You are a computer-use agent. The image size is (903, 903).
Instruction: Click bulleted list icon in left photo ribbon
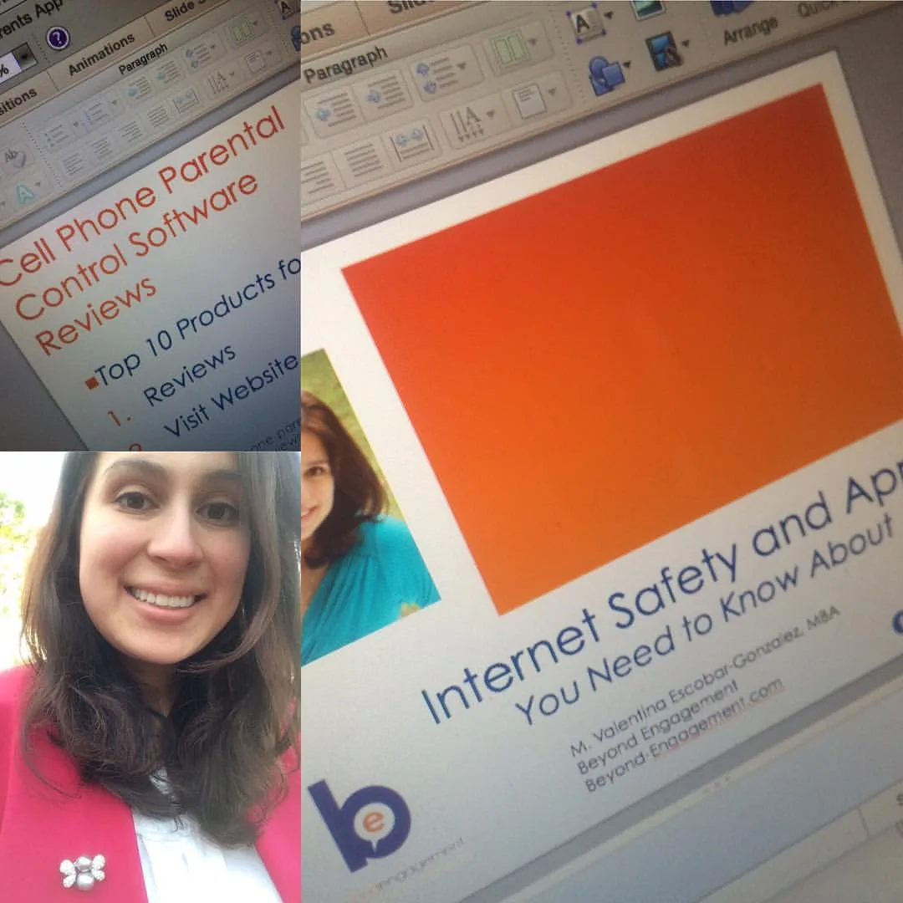pyautogui.click(x=57, y=137)
